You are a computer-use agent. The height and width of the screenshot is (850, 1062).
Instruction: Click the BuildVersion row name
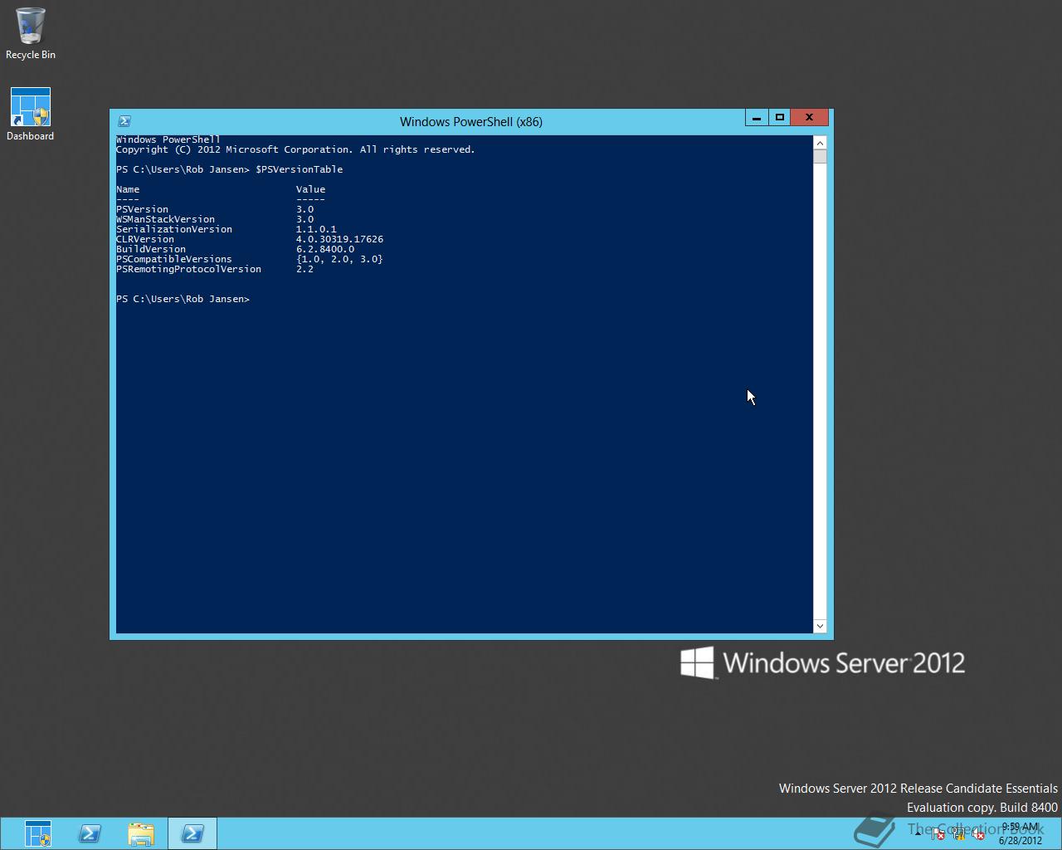point(151,249)
